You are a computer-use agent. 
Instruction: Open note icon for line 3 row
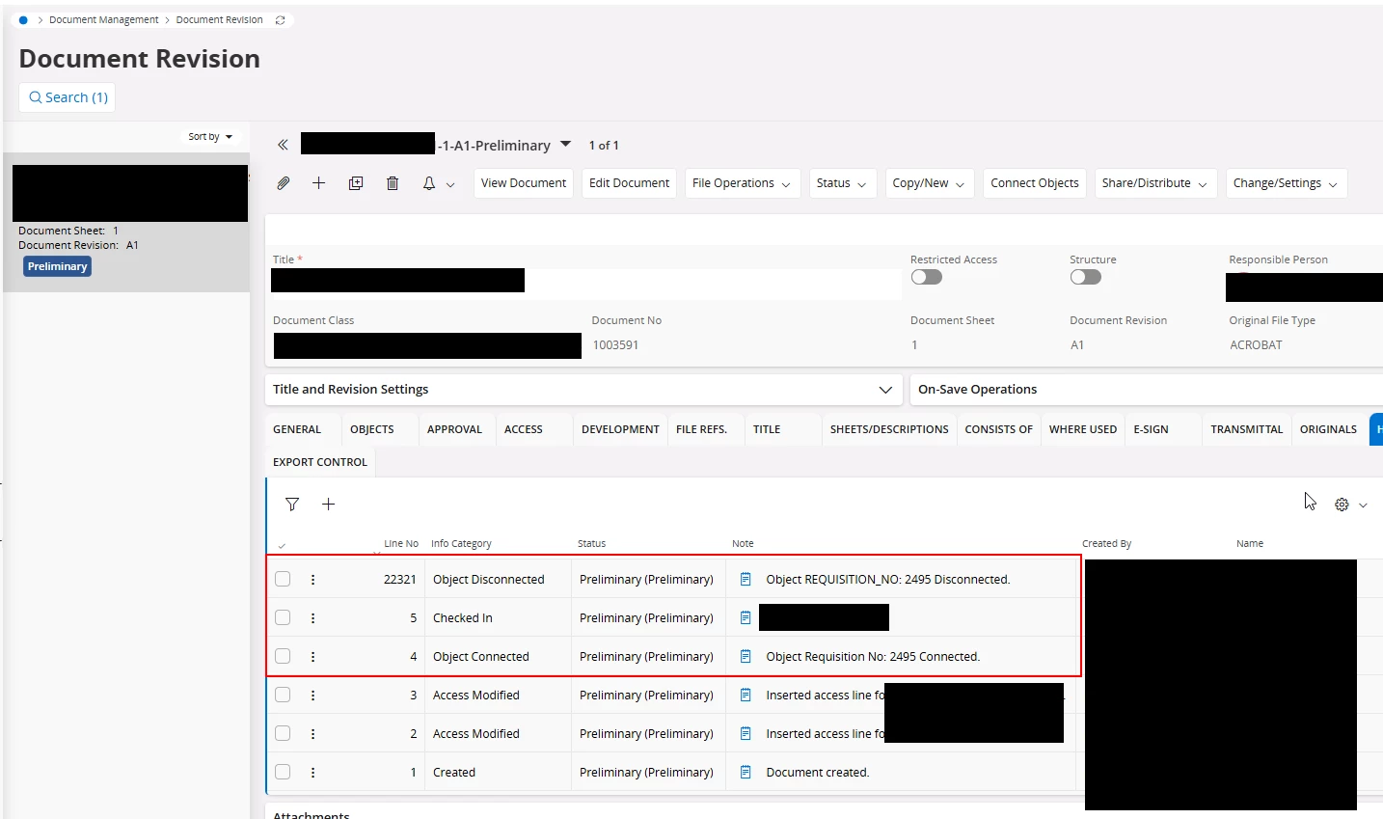click(746, 696)
